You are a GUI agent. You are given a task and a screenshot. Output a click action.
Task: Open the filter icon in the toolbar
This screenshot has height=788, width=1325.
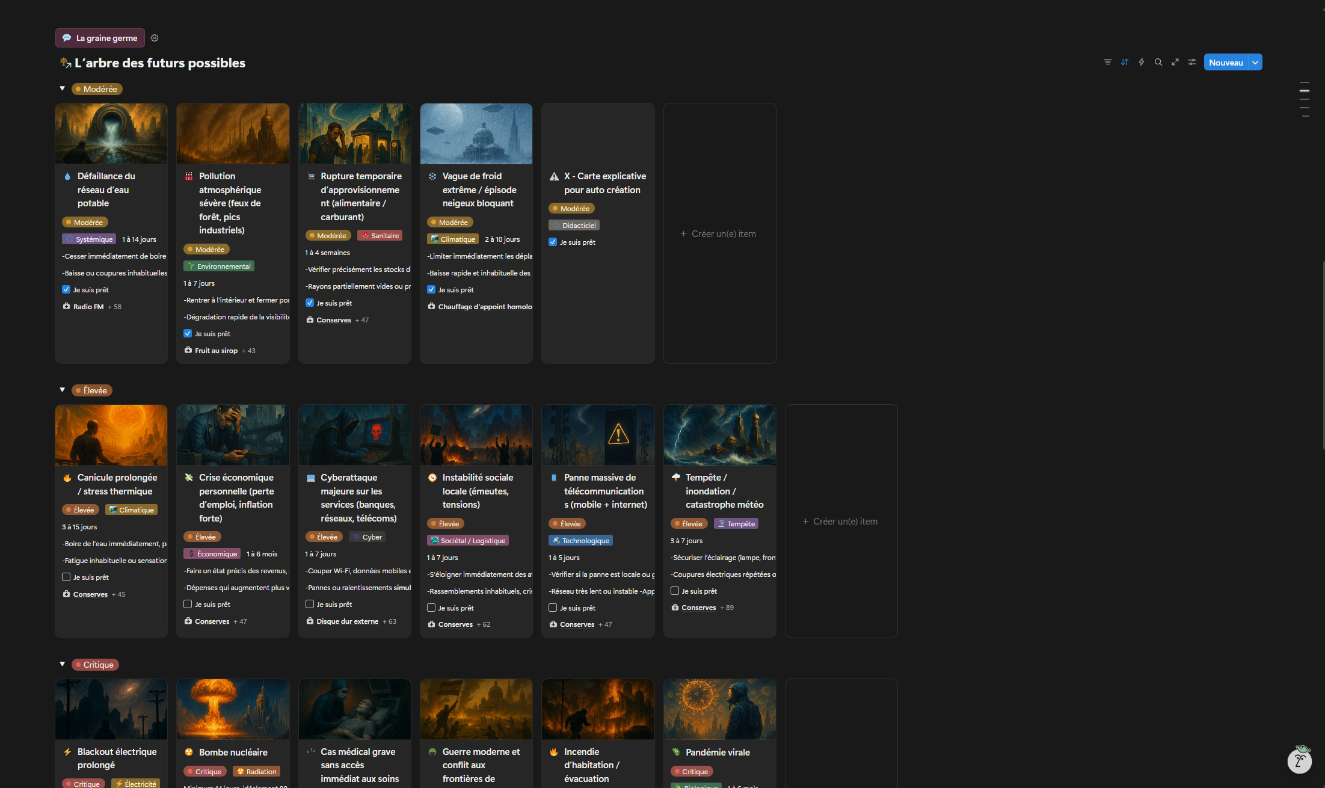1107,63
